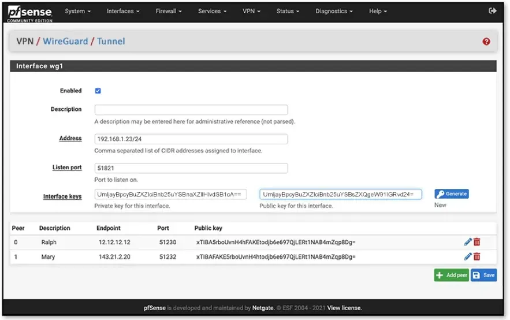Click the Description input field

coord(191,110)
